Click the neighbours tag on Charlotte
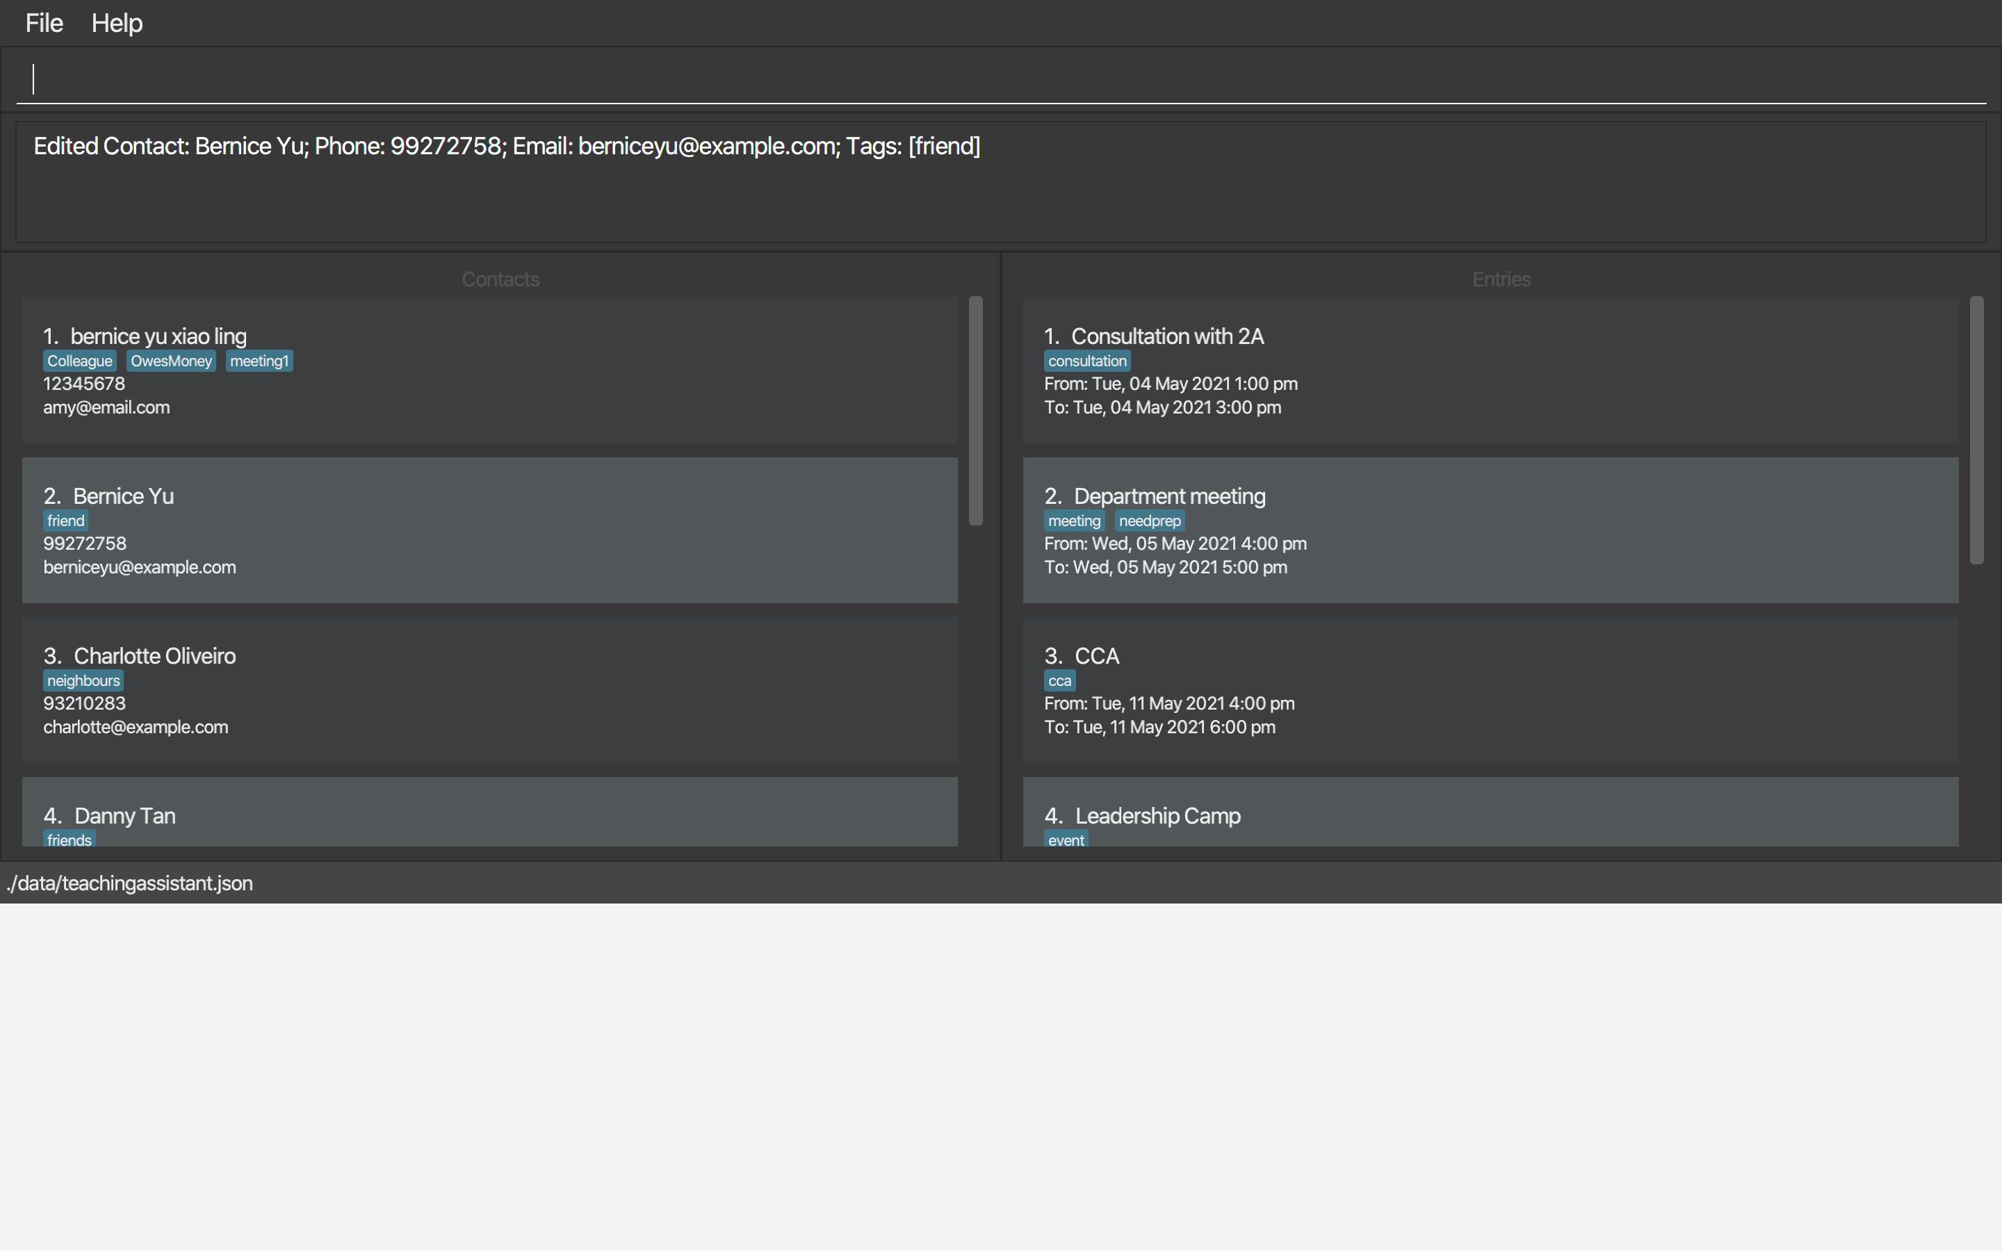Viewport: 2002px width, 1251px height. (x=83, y=680)
